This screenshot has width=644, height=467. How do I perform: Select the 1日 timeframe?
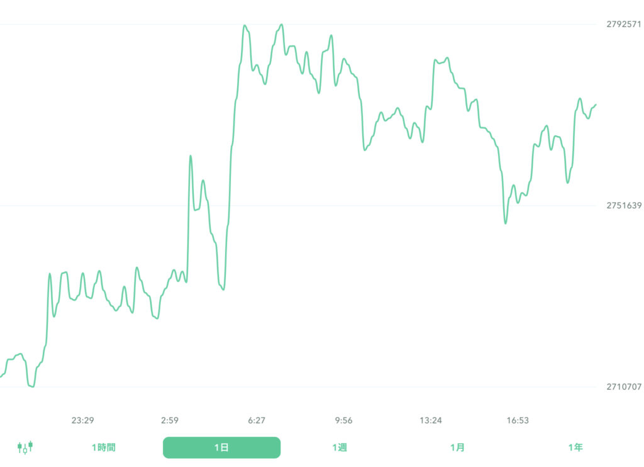point(221,447)
